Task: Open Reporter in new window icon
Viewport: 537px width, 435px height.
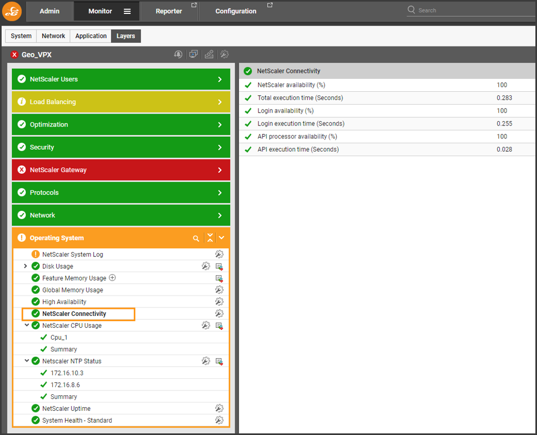Action: click(x=194, y=5)
